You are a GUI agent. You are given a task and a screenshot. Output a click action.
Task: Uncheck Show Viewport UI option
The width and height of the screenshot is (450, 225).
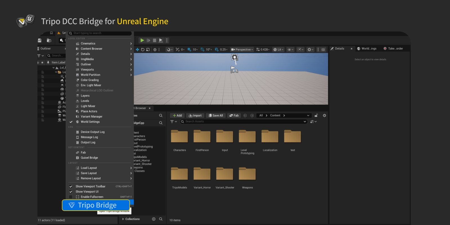click(x=71, y=192)
